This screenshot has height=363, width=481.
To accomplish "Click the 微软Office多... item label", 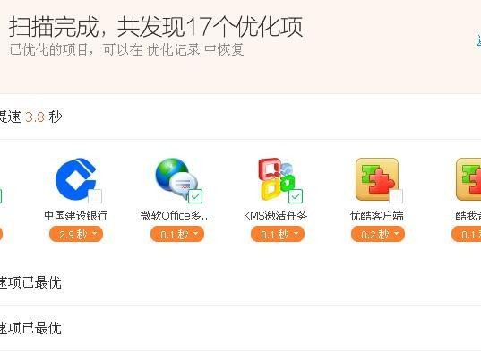I will pos(176,216).
